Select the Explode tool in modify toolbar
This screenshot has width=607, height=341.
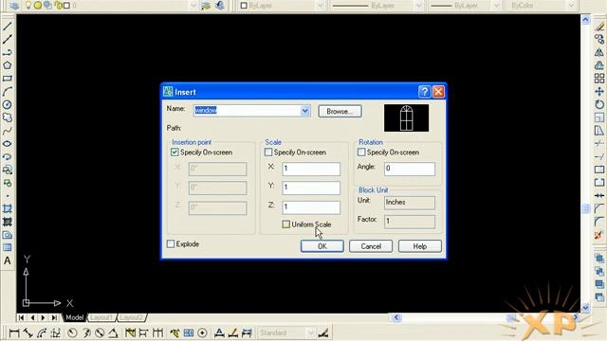coord(599,235)
